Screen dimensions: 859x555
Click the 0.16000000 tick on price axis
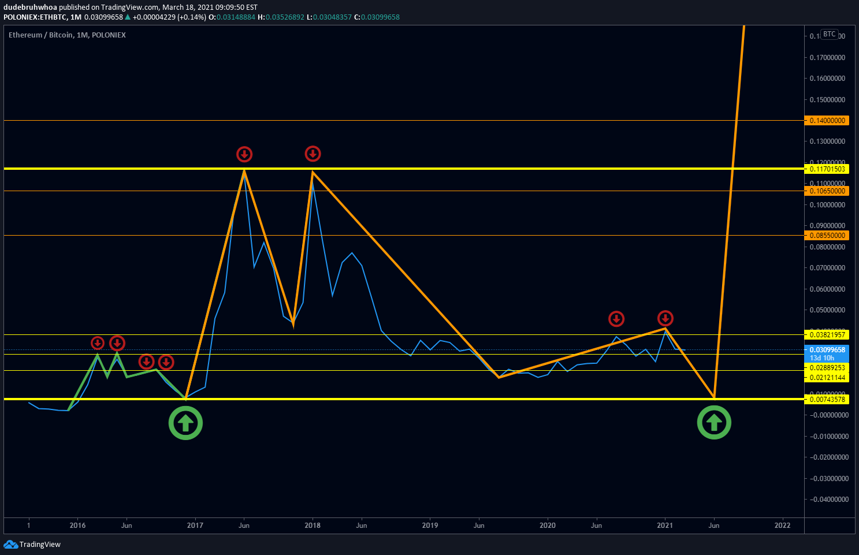click(827, 79)
